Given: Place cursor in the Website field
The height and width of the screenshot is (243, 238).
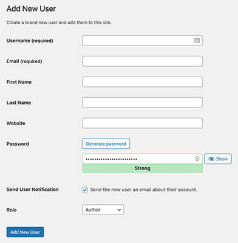Looking at the screenshot, I should click(142, 123).
